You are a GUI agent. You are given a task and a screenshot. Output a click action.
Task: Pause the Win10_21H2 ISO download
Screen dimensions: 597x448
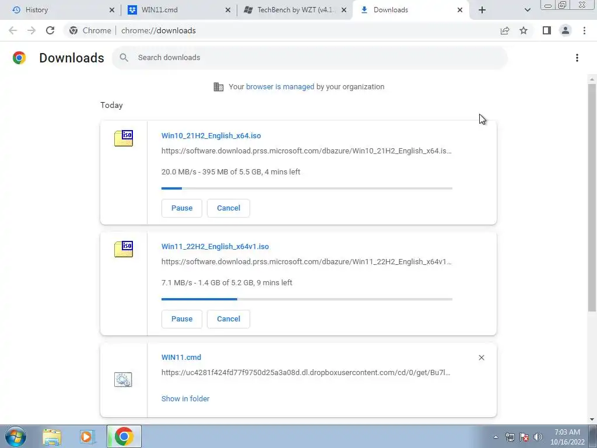[x=182, y=208]
